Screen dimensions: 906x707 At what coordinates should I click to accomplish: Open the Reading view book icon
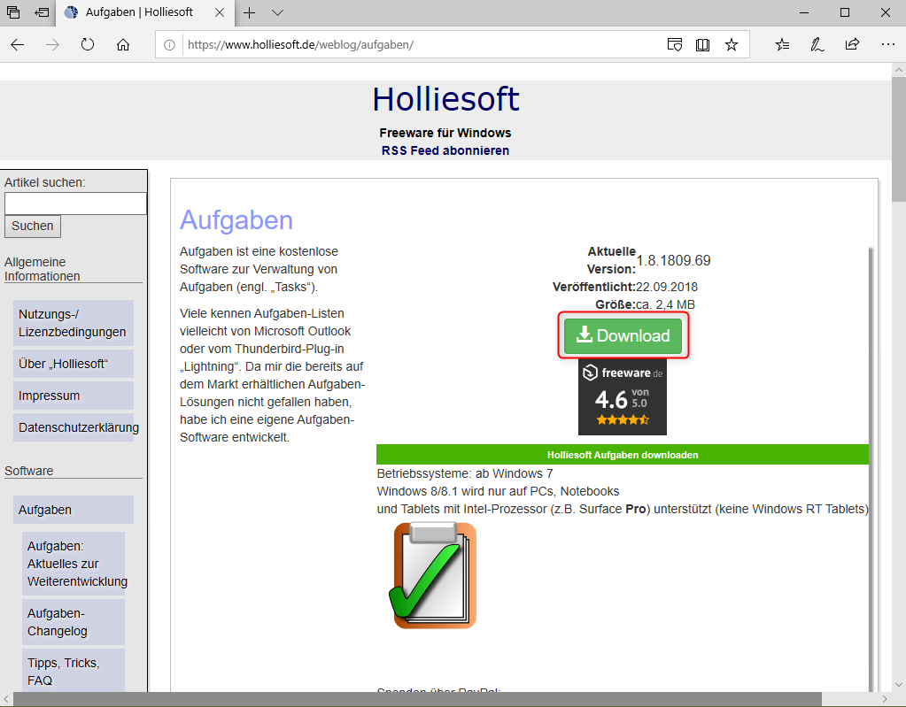(702, 44)
